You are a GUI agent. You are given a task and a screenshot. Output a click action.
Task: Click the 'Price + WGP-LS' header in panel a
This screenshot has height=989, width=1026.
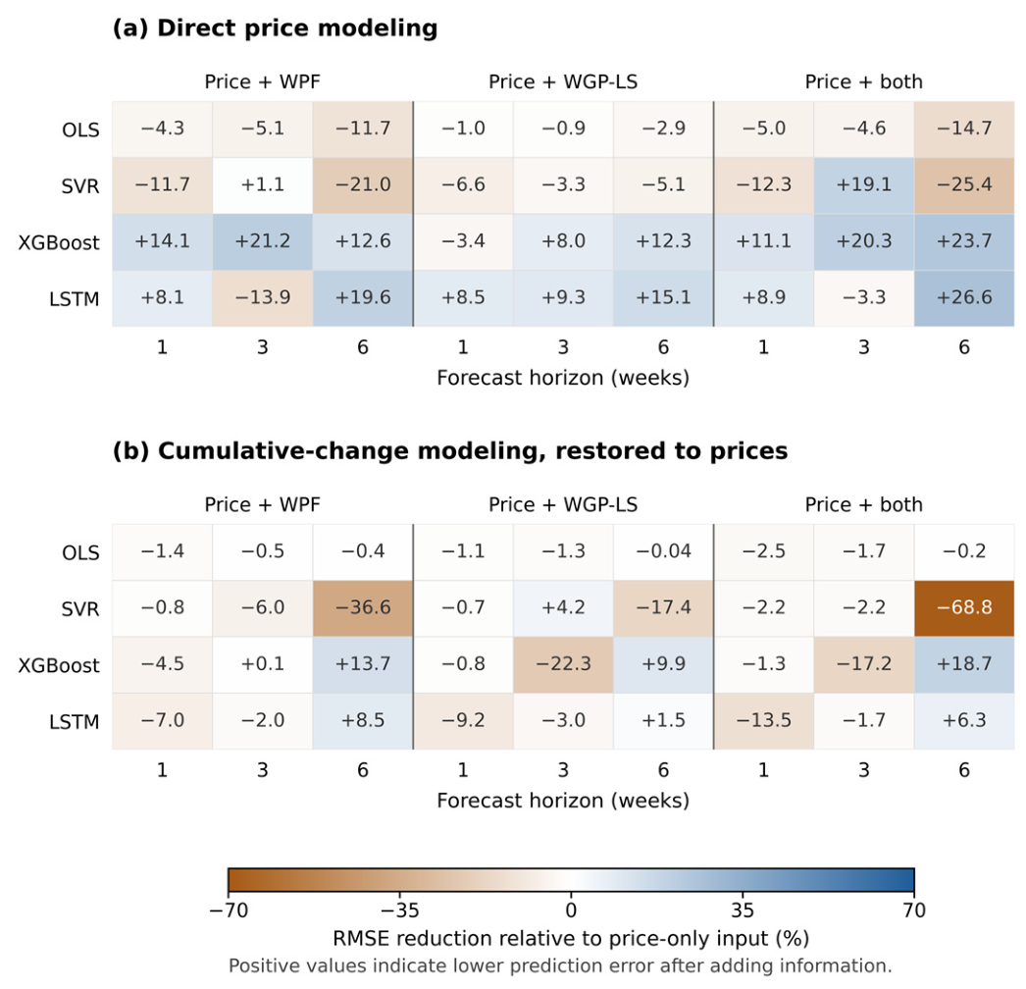[563, 81]
